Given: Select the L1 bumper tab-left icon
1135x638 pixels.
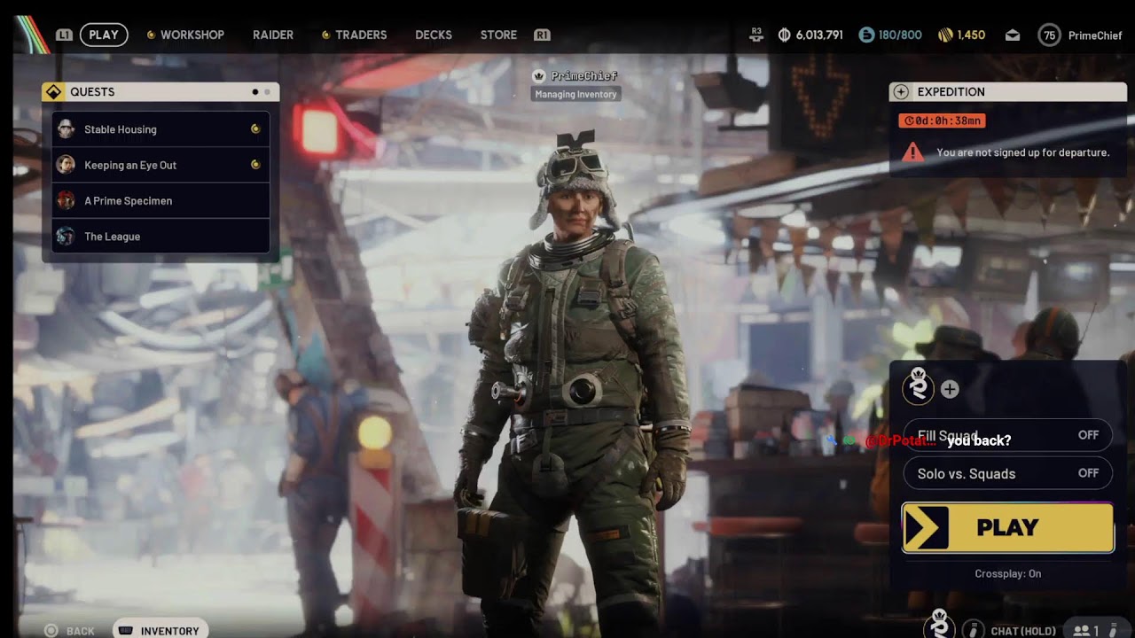Looking at the screenshot, I should tap(64, 35).
